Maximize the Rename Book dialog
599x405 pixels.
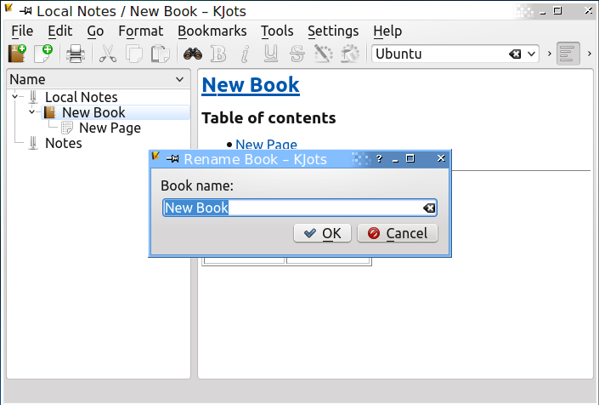click(x=410, y=158)
